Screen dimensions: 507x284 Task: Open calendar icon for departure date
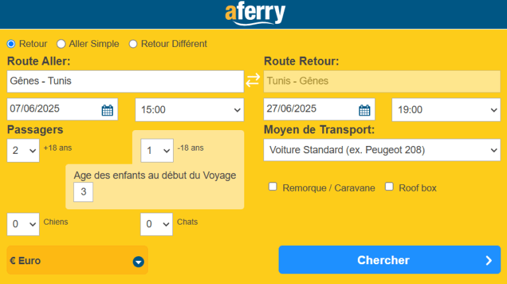click(107, 110)
